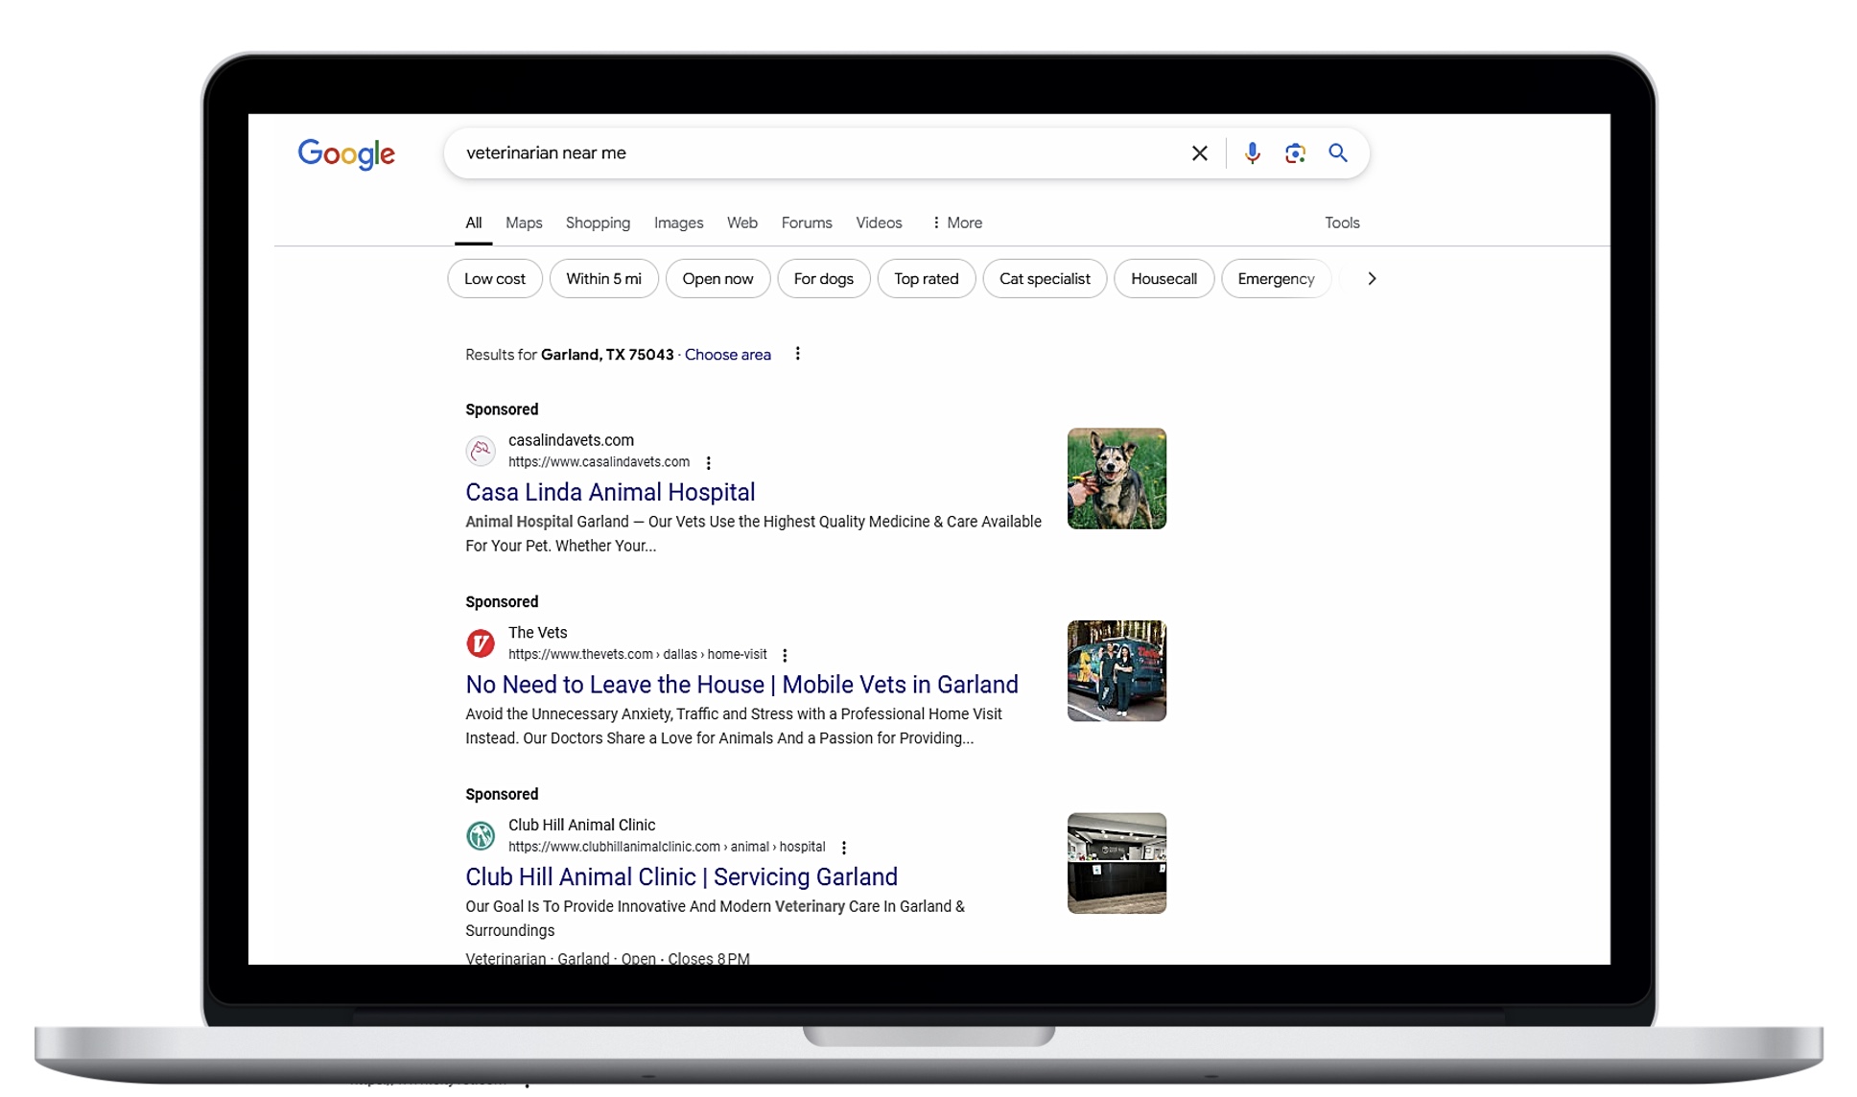The height and width of the screenshot is (1097, 1857).
Task: Open the Web tab
Action: tap(741, 222)
